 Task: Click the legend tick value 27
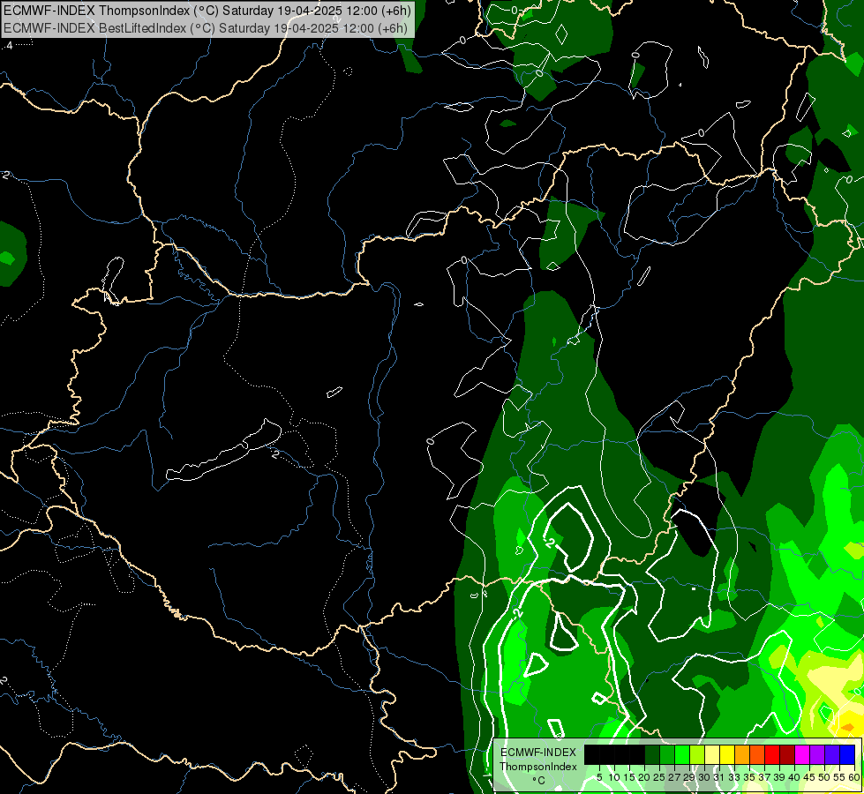tap(674, 777)
